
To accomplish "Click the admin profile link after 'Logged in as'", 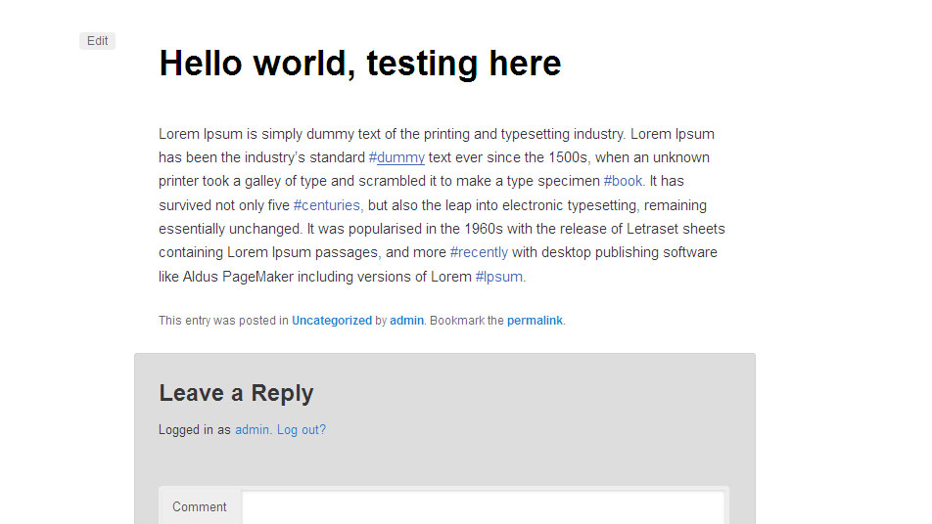I will (252, 430).
